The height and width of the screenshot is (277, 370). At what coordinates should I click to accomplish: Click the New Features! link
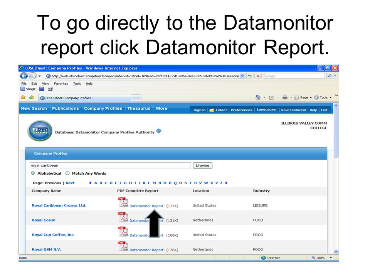[293, 110]
